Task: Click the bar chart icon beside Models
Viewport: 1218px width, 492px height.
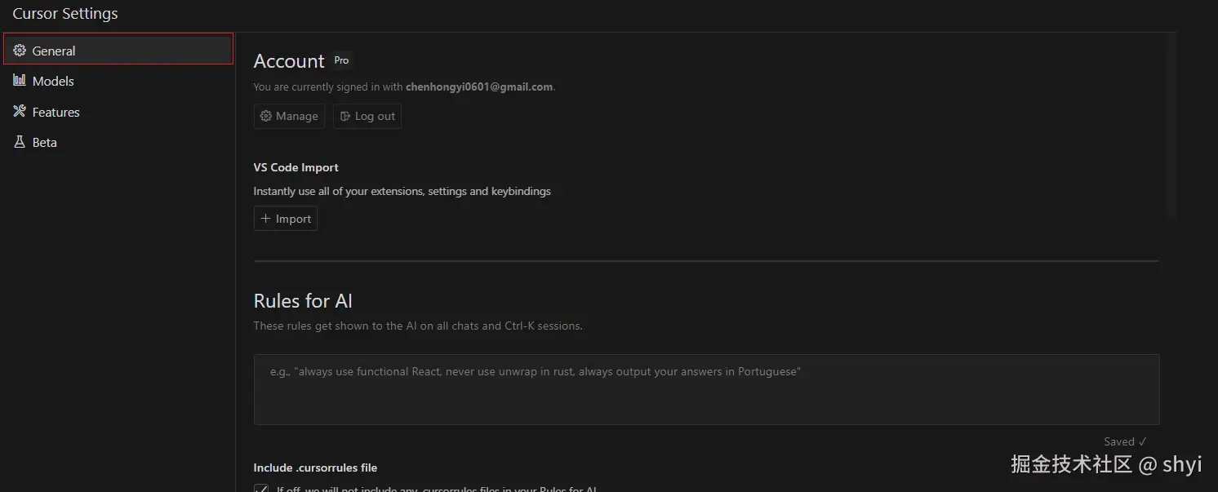Action: [20, 81]
